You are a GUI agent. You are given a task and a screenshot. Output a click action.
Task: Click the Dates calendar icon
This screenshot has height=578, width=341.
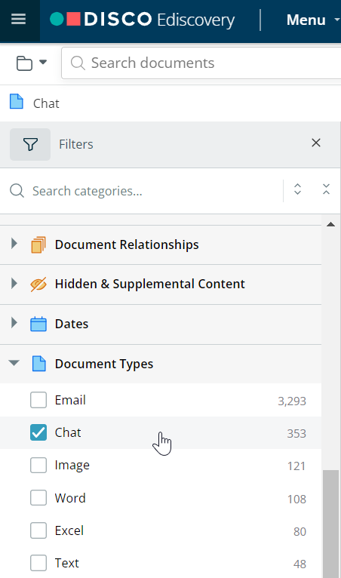38,324
